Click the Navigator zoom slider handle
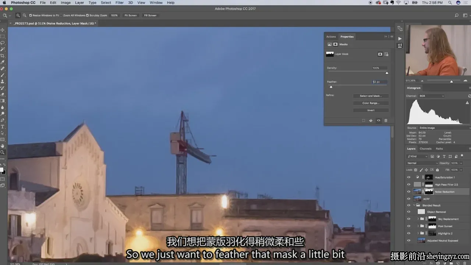 [451, 81]
